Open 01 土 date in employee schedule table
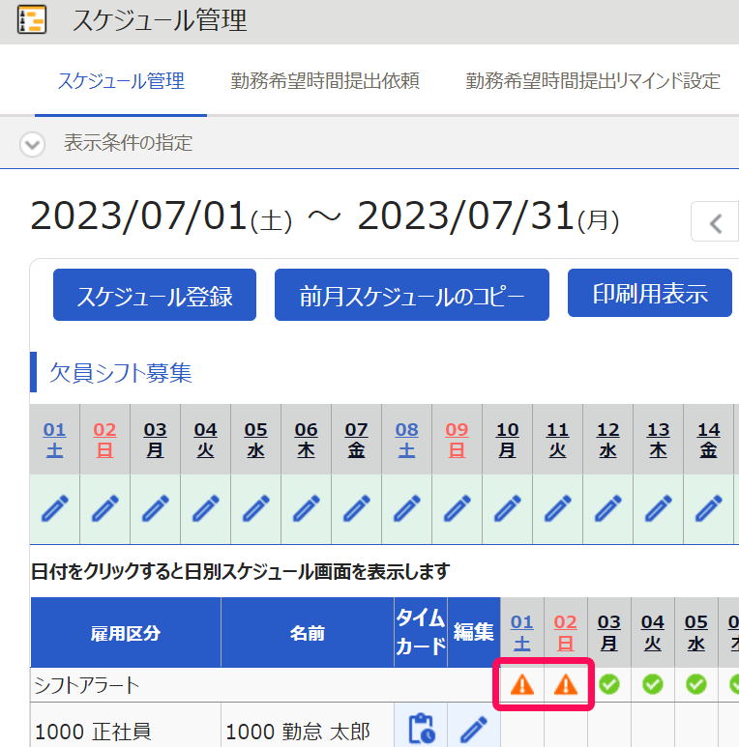 522,632
